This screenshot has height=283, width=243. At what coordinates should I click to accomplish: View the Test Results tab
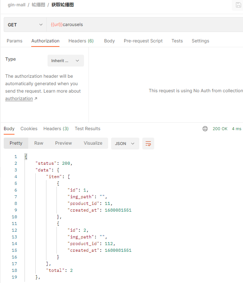click(87, 129)
